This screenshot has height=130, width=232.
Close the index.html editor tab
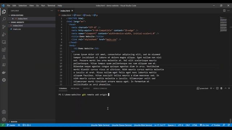click(x=72, y=10)
